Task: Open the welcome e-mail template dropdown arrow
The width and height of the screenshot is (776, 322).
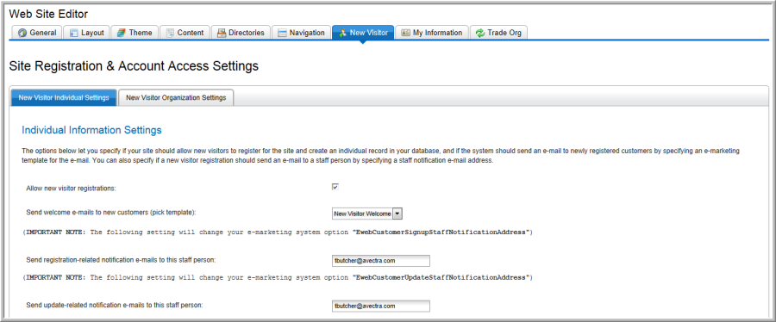Action: [x=398, y=214]
